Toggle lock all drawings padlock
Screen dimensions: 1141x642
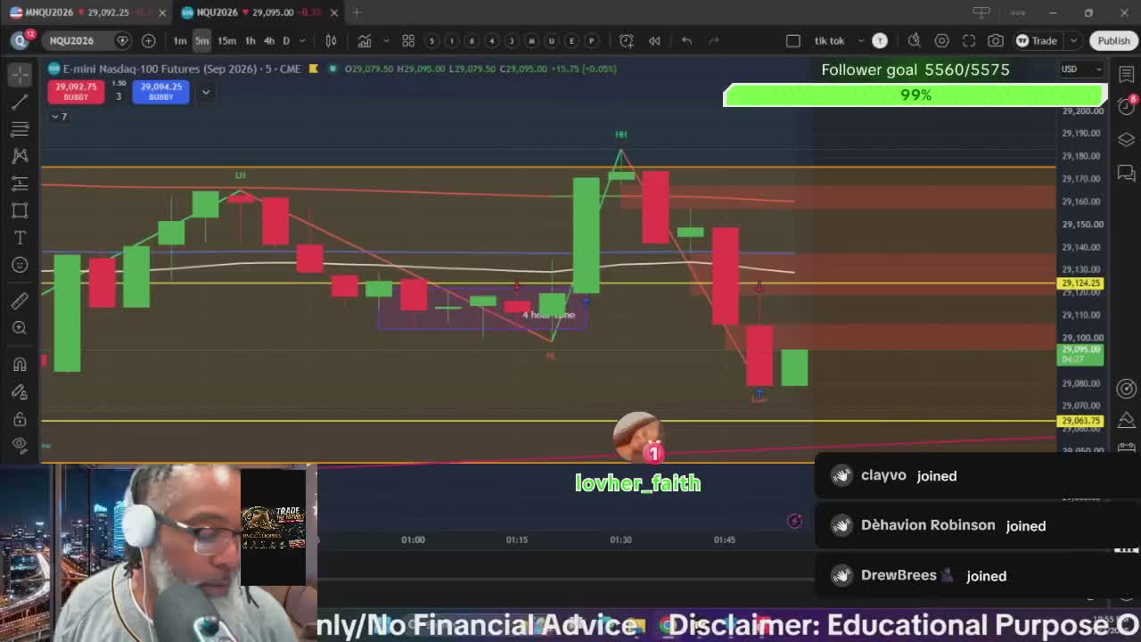(20, 419)
